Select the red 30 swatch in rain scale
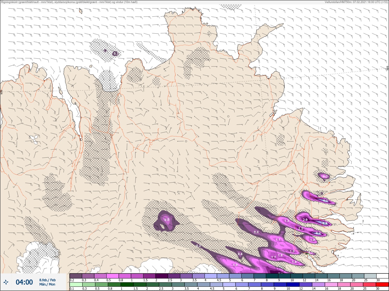389x291 pixels. click(382, 285)
